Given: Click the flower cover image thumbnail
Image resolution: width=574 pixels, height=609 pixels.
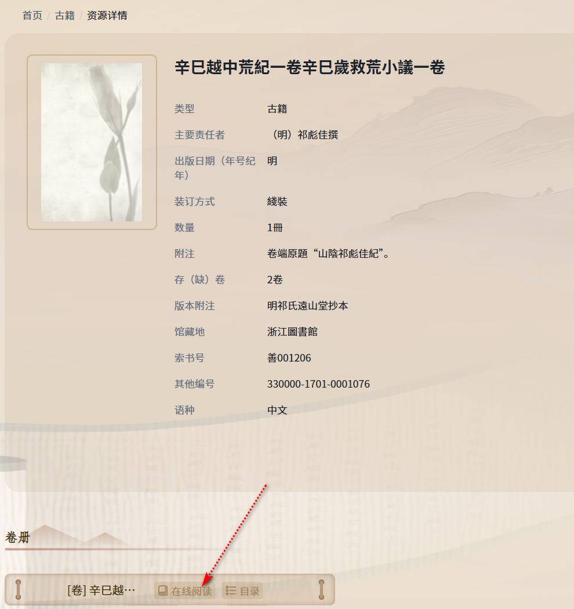Looking at the screenshot, I should (x=92, y=142).
